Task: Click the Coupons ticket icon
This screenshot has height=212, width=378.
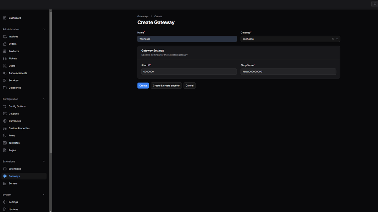Action: [x=5, y=114]
